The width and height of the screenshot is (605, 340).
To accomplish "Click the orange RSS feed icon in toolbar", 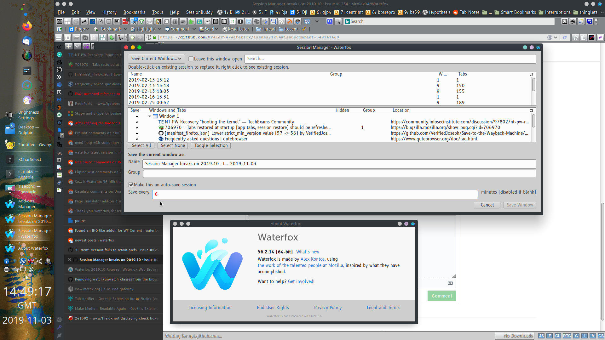I will click(289, 21).
